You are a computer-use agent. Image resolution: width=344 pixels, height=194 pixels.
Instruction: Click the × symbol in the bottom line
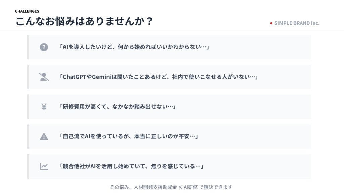point(180,187)
